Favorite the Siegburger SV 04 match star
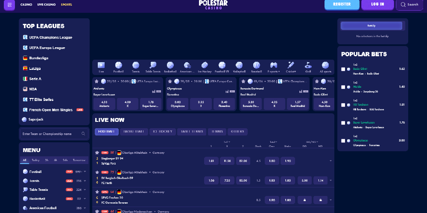This screenshot has height=213, width=427. [x=97, y=153]
